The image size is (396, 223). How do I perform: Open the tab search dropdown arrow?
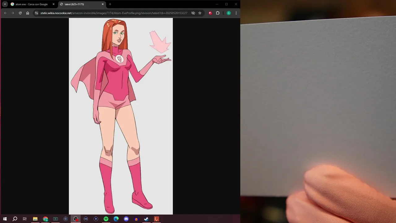pyautogui.click(x=5, y=4)
